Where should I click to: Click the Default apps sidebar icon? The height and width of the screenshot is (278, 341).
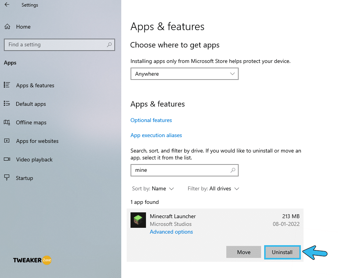tap(7, 103)
